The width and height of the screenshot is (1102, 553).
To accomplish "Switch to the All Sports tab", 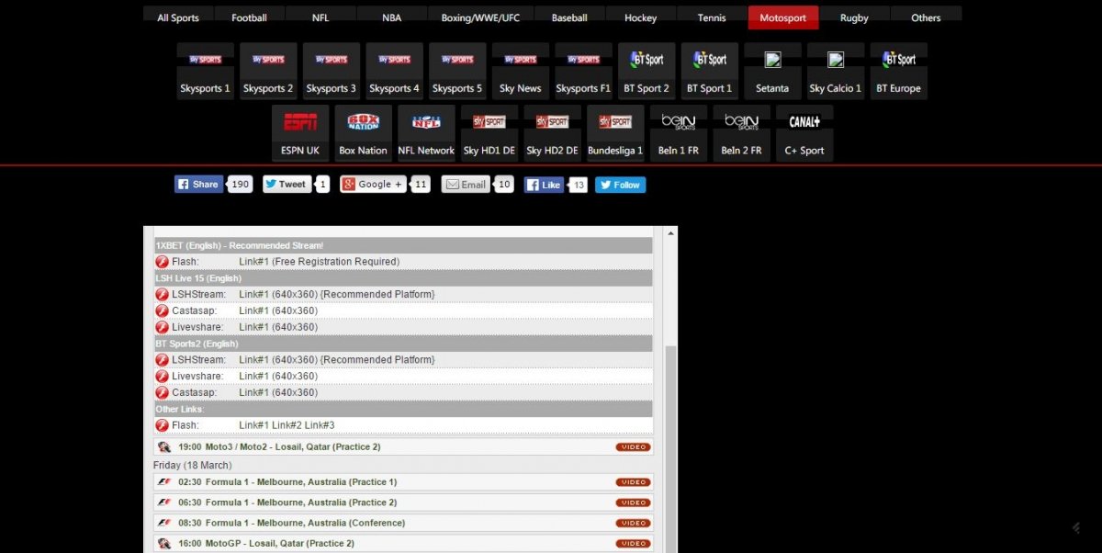I will pos(178,17).
